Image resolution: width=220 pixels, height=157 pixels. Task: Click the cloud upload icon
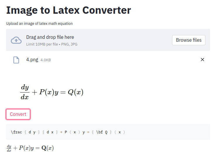tap(16, 40)
